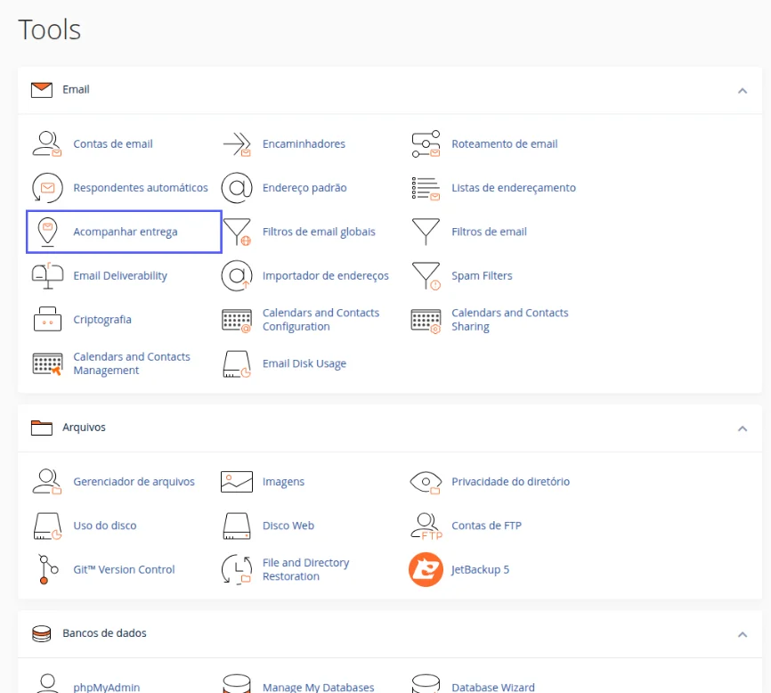Open the Git Version Control link
Screen dimensions: 771x693
tap(124, 569)
